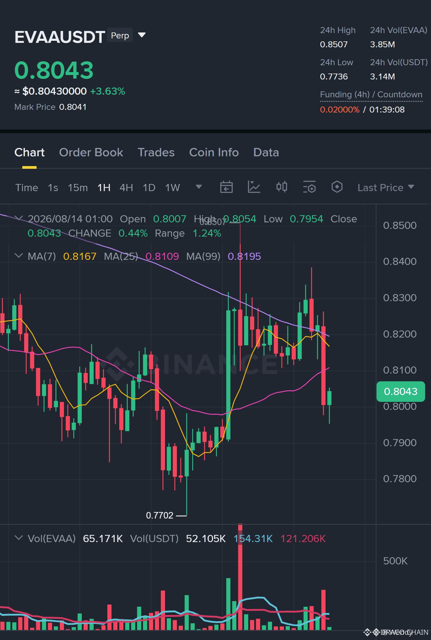This screenshot has height=640, width=431.
Task: Switch to the Chart tab
Action: pyautogui.click(x=29, y=152)
